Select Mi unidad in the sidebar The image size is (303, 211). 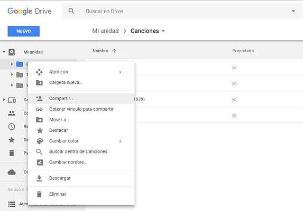click(x=33, y=52)
